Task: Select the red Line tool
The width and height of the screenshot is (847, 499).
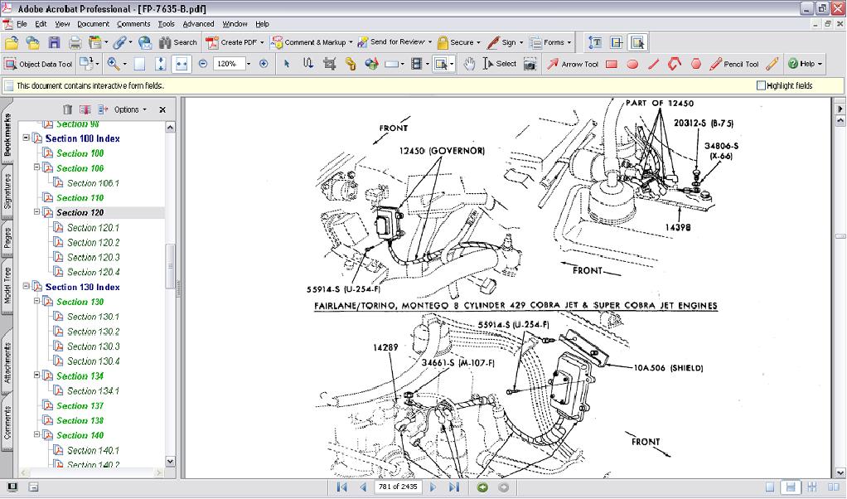Action: [654, 65]
